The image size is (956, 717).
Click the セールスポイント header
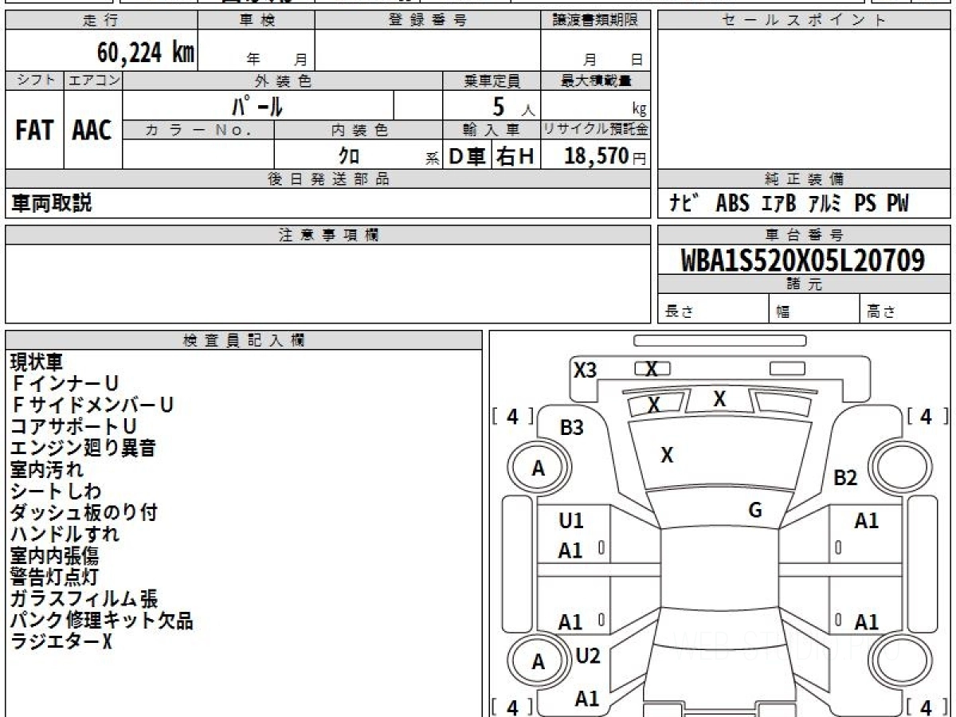803,21
